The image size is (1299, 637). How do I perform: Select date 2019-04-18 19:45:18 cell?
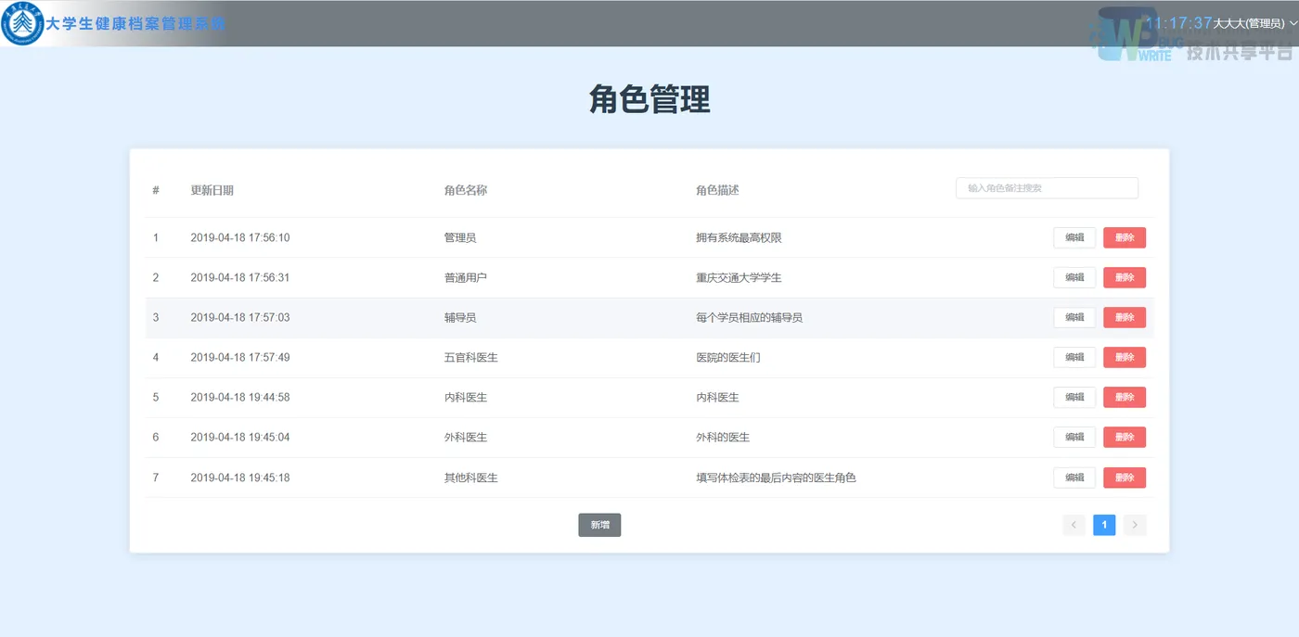tap(240, 478)
